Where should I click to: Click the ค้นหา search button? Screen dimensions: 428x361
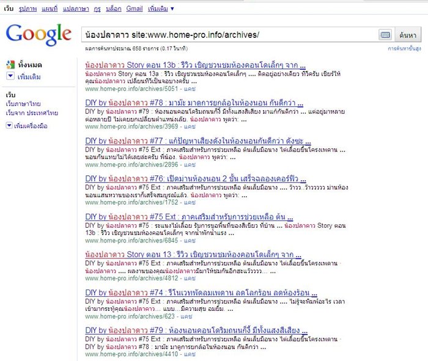pos(408,35)
